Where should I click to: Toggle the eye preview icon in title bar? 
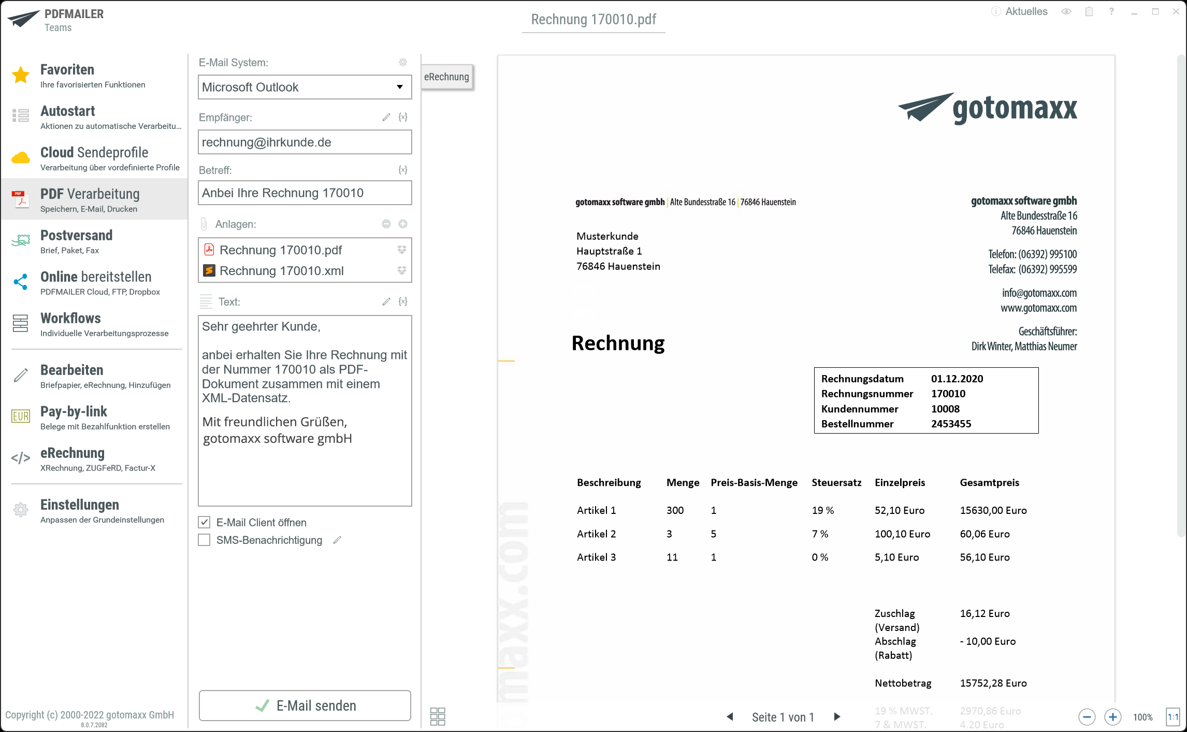pyautogui.click(x=1066, y=11)
